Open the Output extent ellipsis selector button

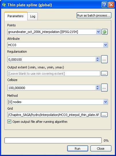click(x=104, y=74)
